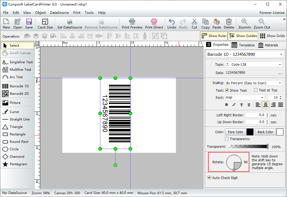Set barcode text to center align
Screen dimensions: 287x197
tap(265, 105)
